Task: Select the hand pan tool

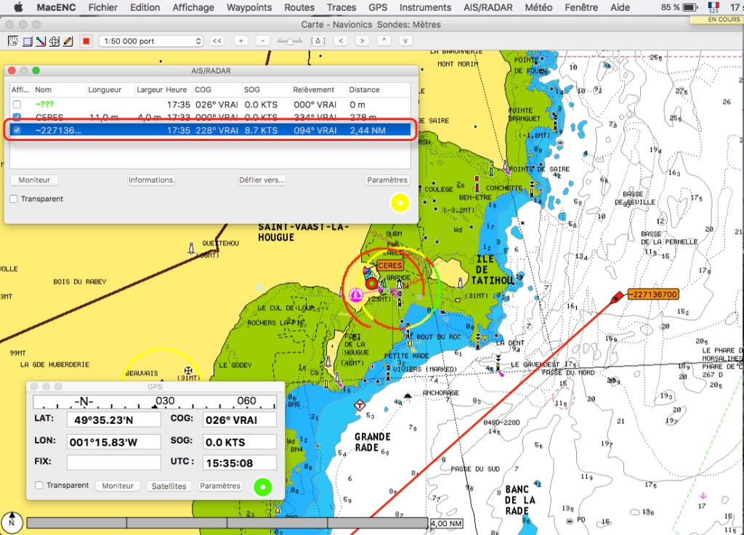Action: [x=14, y=41]
